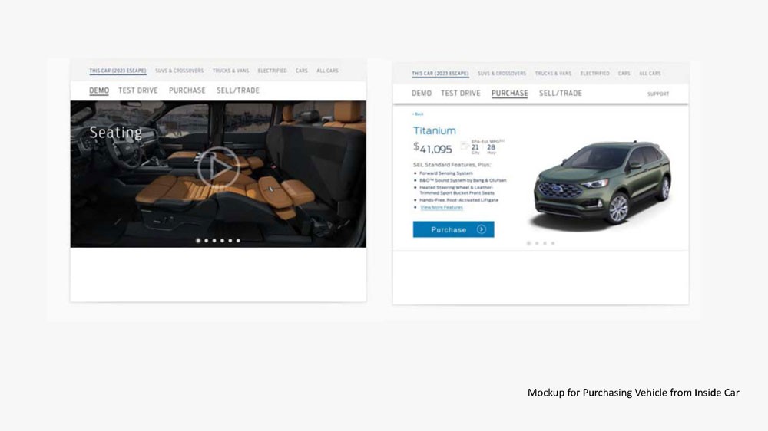Choose TRUCKS & VANS in the right mockup
768x431 pixels.
click(x=553, y=74)
